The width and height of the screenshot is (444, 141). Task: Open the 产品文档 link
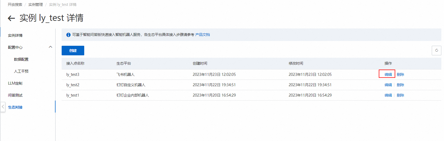point(202,35)
